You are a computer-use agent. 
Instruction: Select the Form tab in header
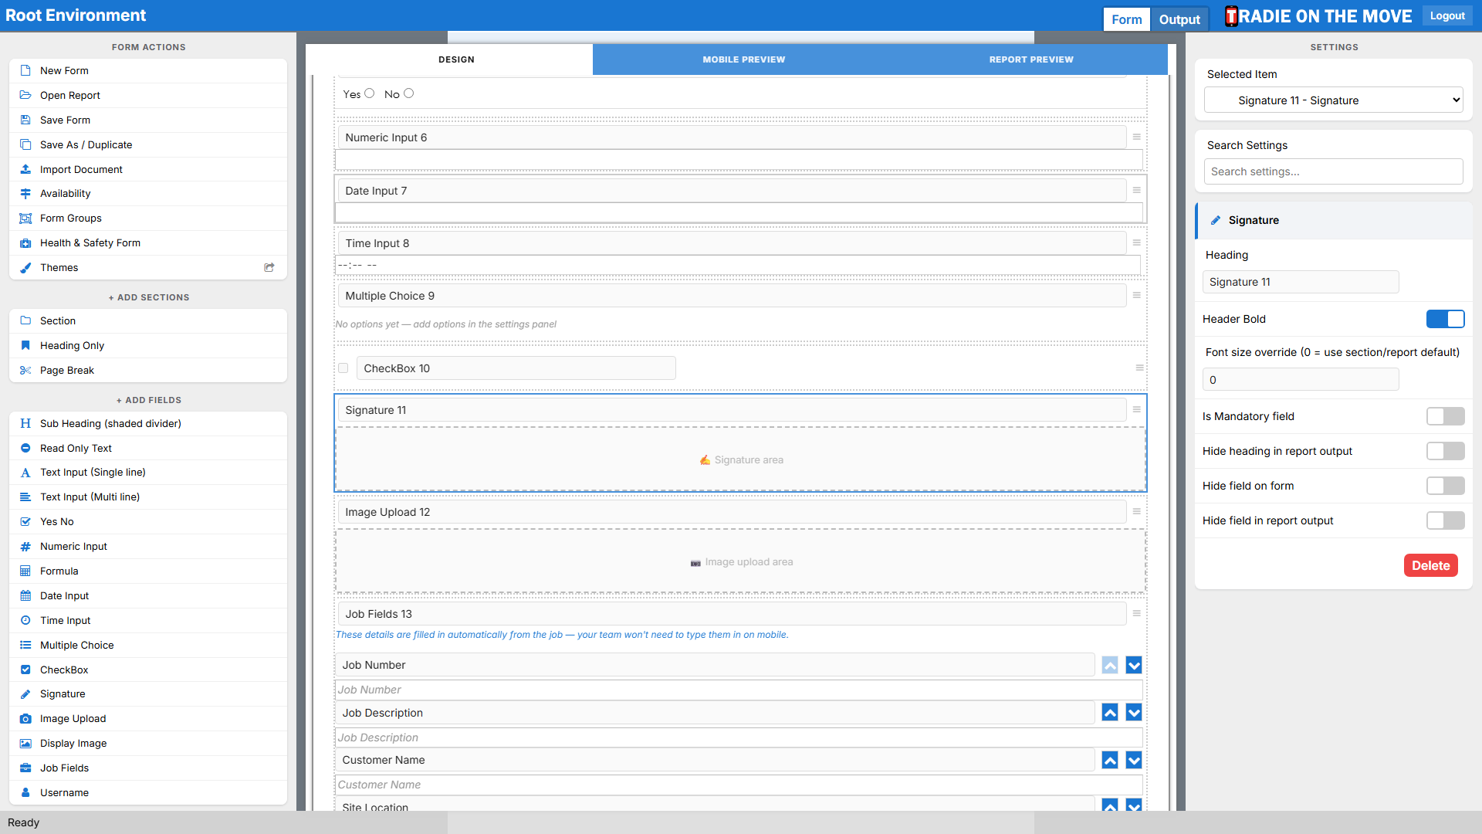click(1126, 19)
